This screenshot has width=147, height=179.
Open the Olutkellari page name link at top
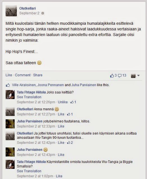click(x=28, y=8)
